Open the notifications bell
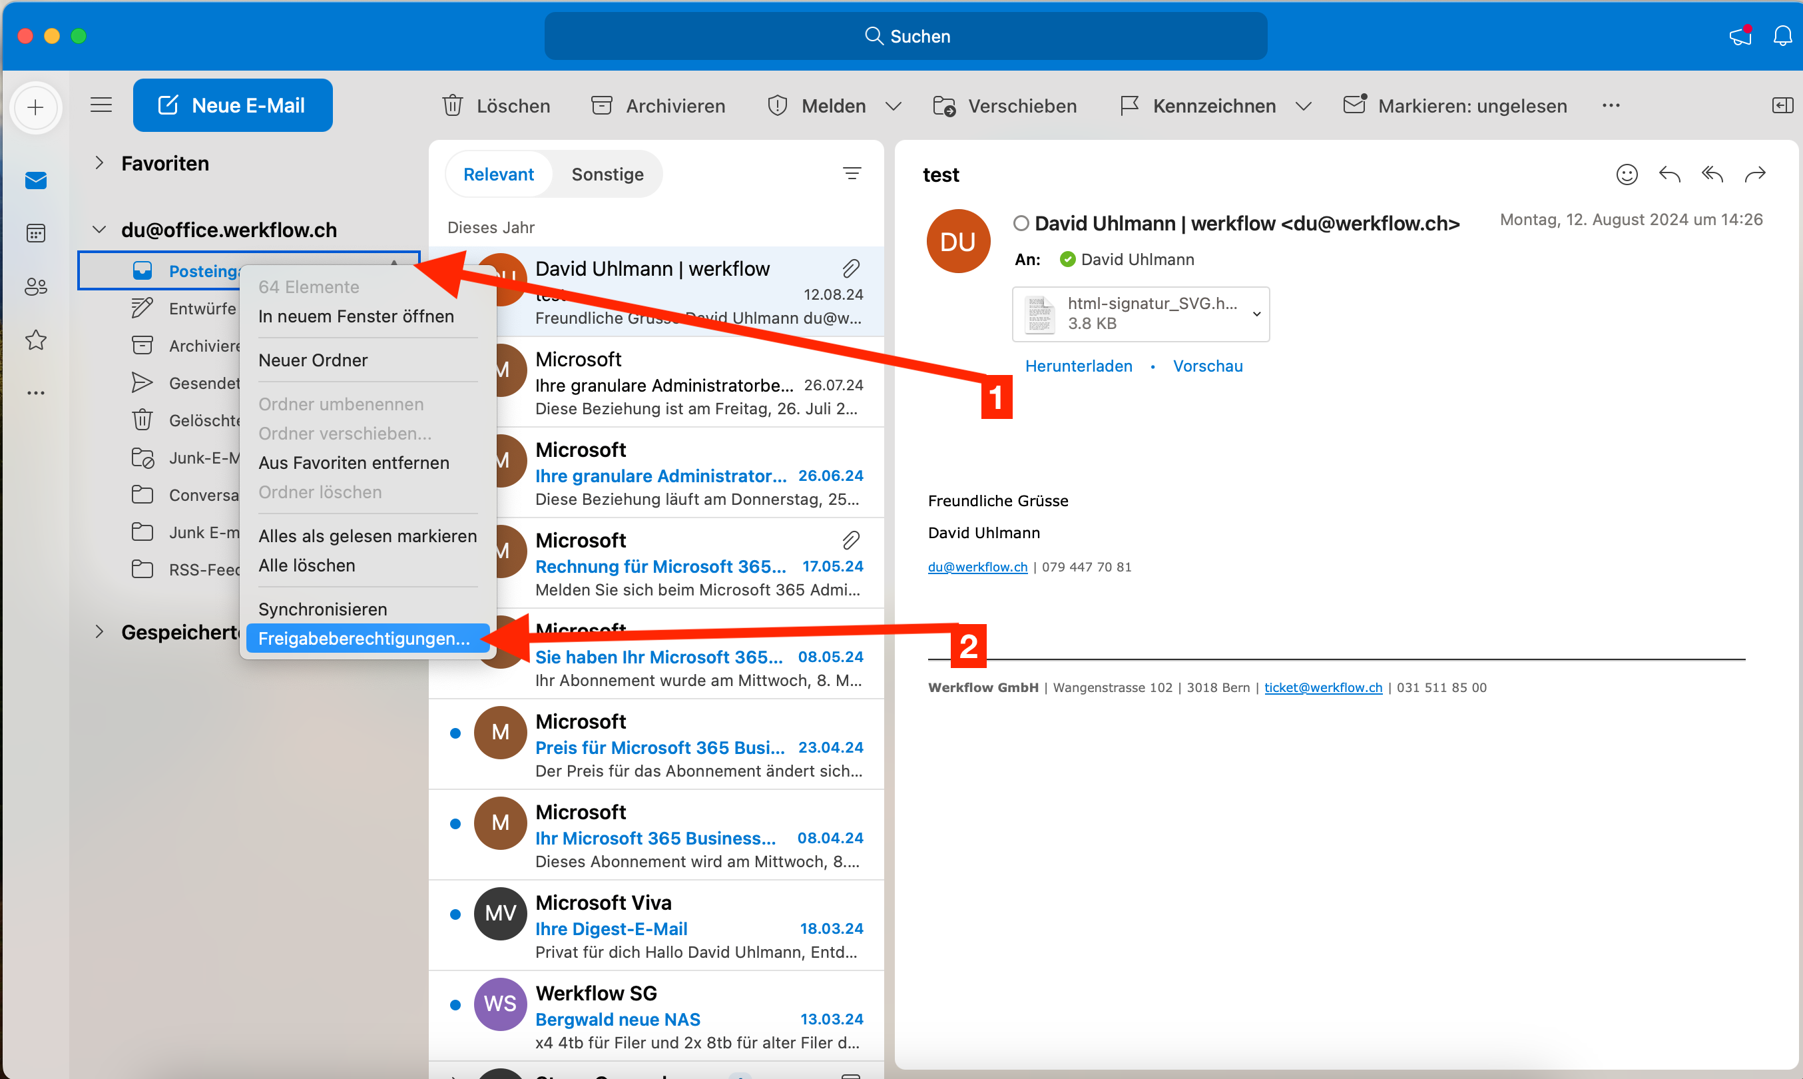This screenshot has width=1803, height=1079. point(1782,35)
